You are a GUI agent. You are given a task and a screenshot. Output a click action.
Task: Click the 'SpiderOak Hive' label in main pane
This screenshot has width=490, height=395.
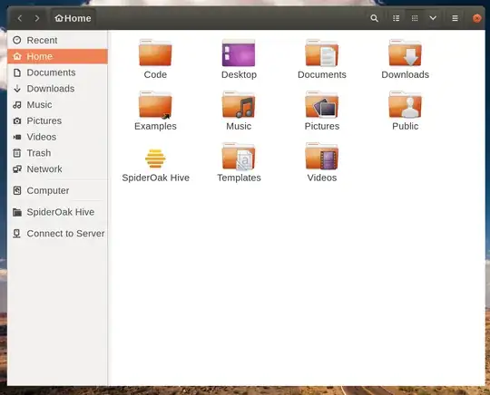tap(156, 178)
